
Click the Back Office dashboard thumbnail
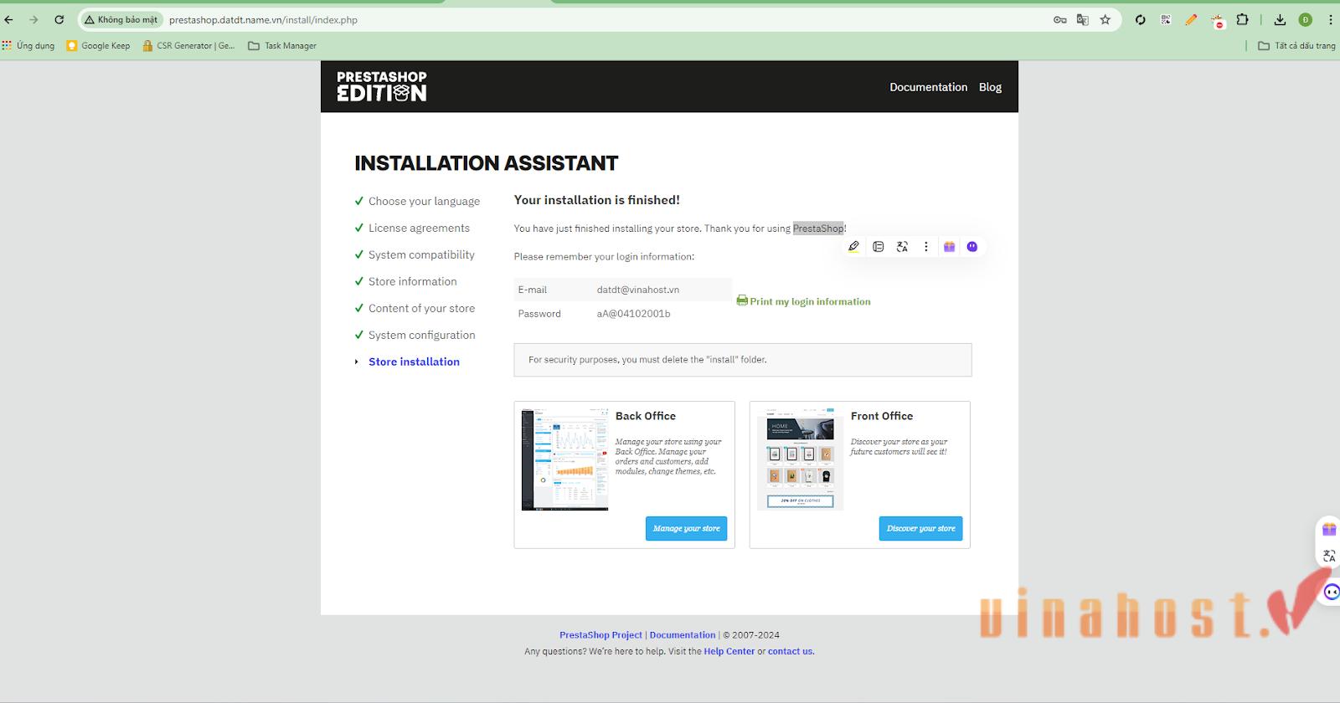(564, 459)
